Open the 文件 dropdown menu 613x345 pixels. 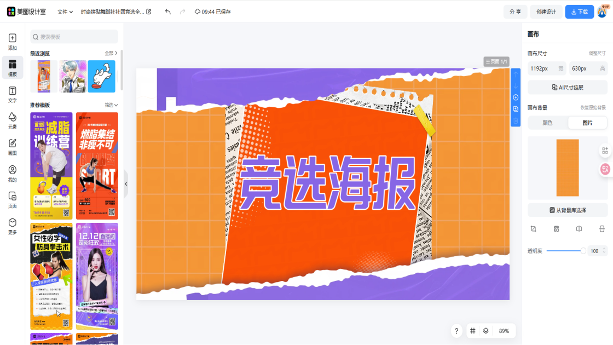[65, 12]
